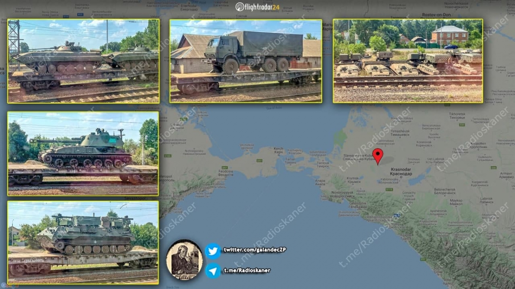Click the blue Twitter bird icon
The image size is (515, 289).
point(212,251)
